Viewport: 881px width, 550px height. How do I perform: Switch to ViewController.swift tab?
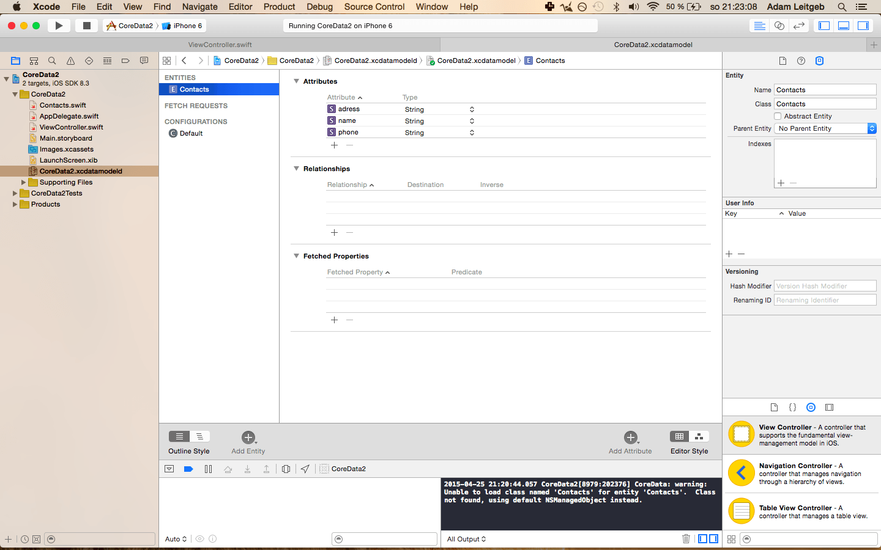point(220,45)
